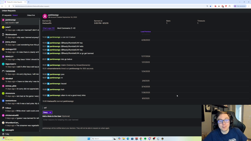Click parkinsongz profile avatar in header
Screen dimensions: 251x141
tap(45, 16)
